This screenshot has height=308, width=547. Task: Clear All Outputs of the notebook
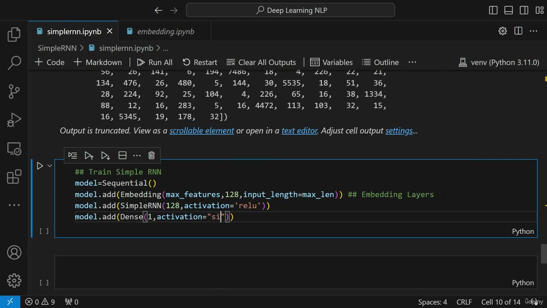[261, 62]
